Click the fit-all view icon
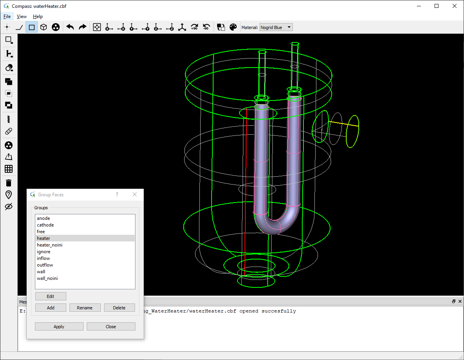This screenshot has width=464, height=360. click(x=97, y=27)
